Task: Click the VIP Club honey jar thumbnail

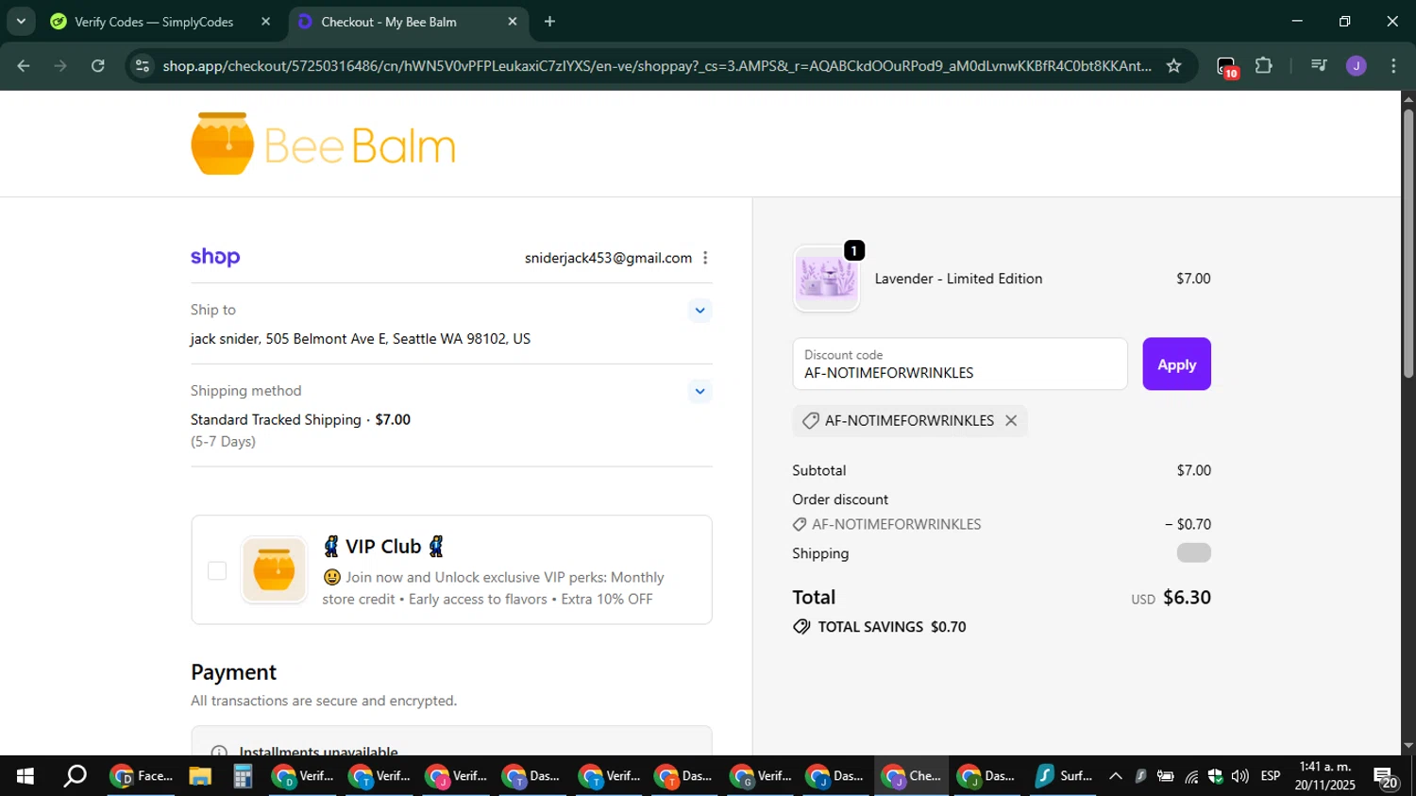Action: tap(275, 569)
